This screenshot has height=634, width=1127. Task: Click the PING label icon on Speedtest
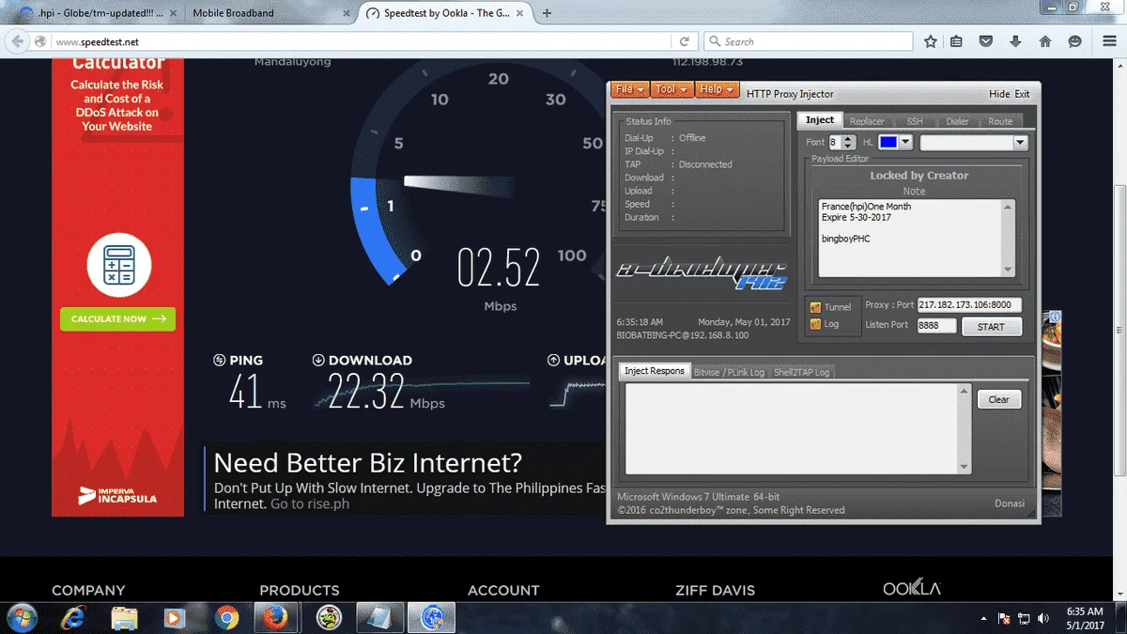point(220,360)
